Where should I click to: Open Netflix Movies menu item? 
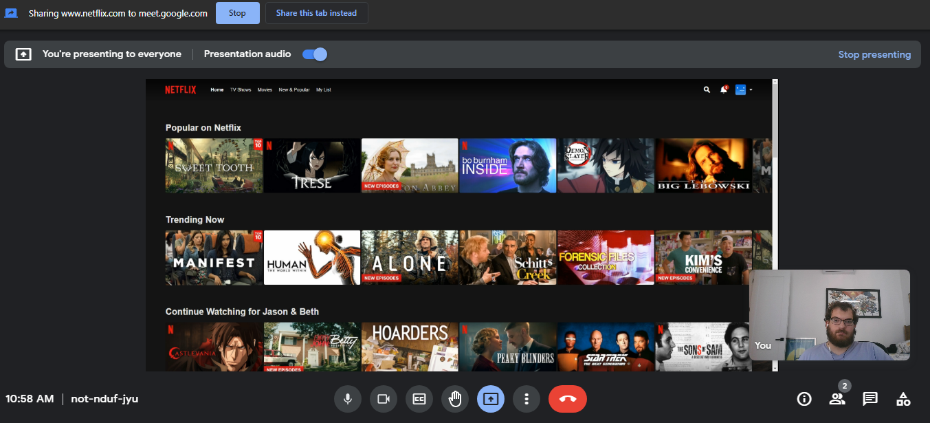(x=265, y=89)
